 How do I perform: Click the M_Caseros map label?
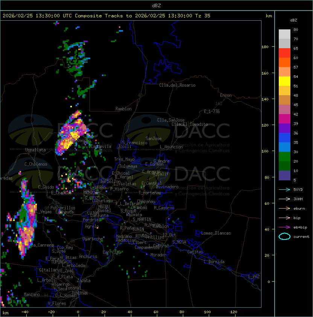pyautogui.click(x=164, y=208)
